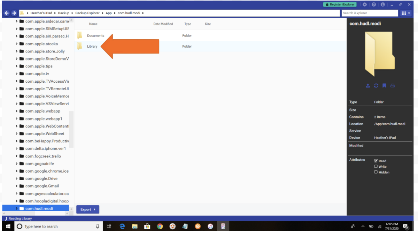Click inside the Search iExplorer field
The image size is (418, 231).
(369, 13)
